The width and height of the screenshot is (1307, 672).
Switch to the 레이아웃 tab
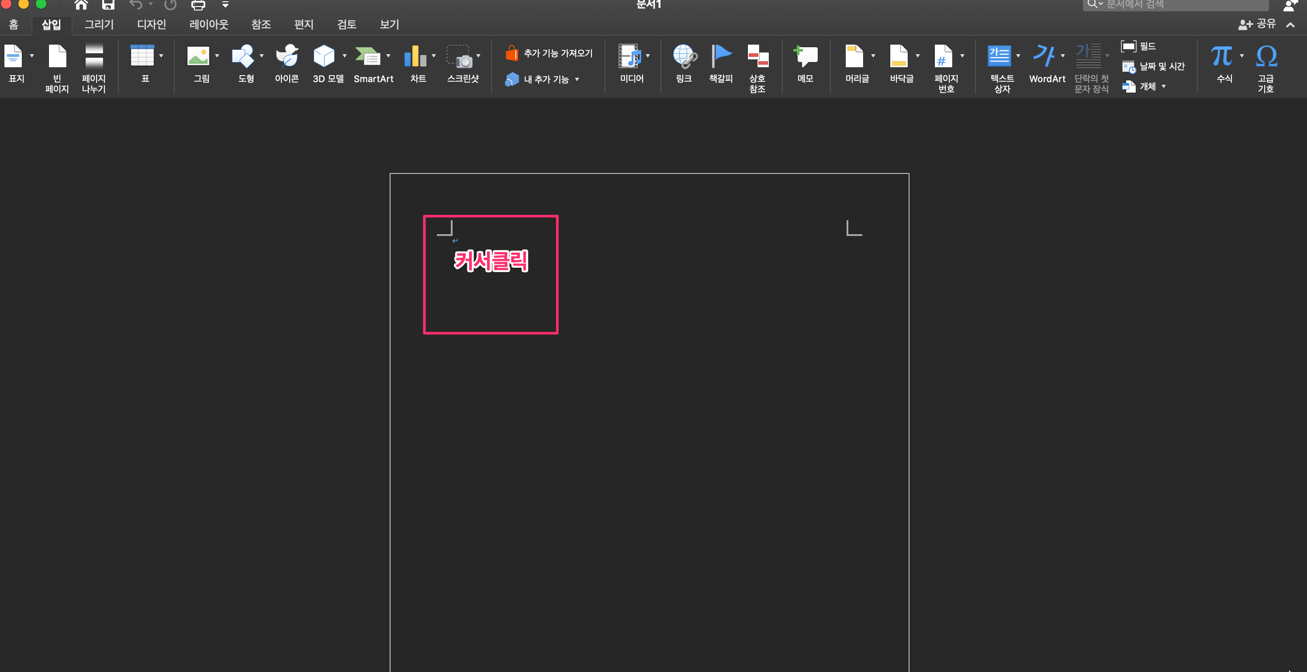pyautogui.click(x=208, y=24)
